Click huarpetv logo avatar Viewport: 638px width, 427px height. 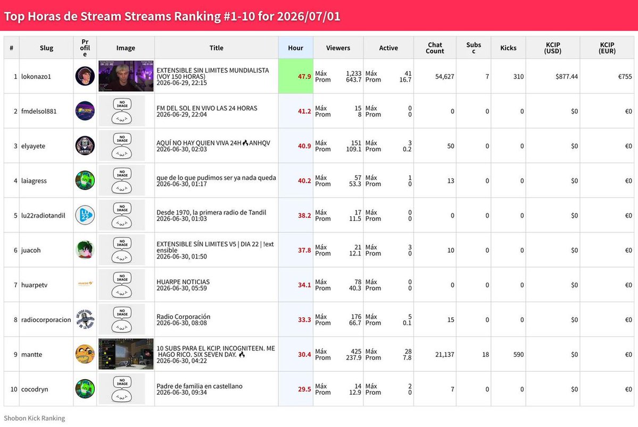85,285
